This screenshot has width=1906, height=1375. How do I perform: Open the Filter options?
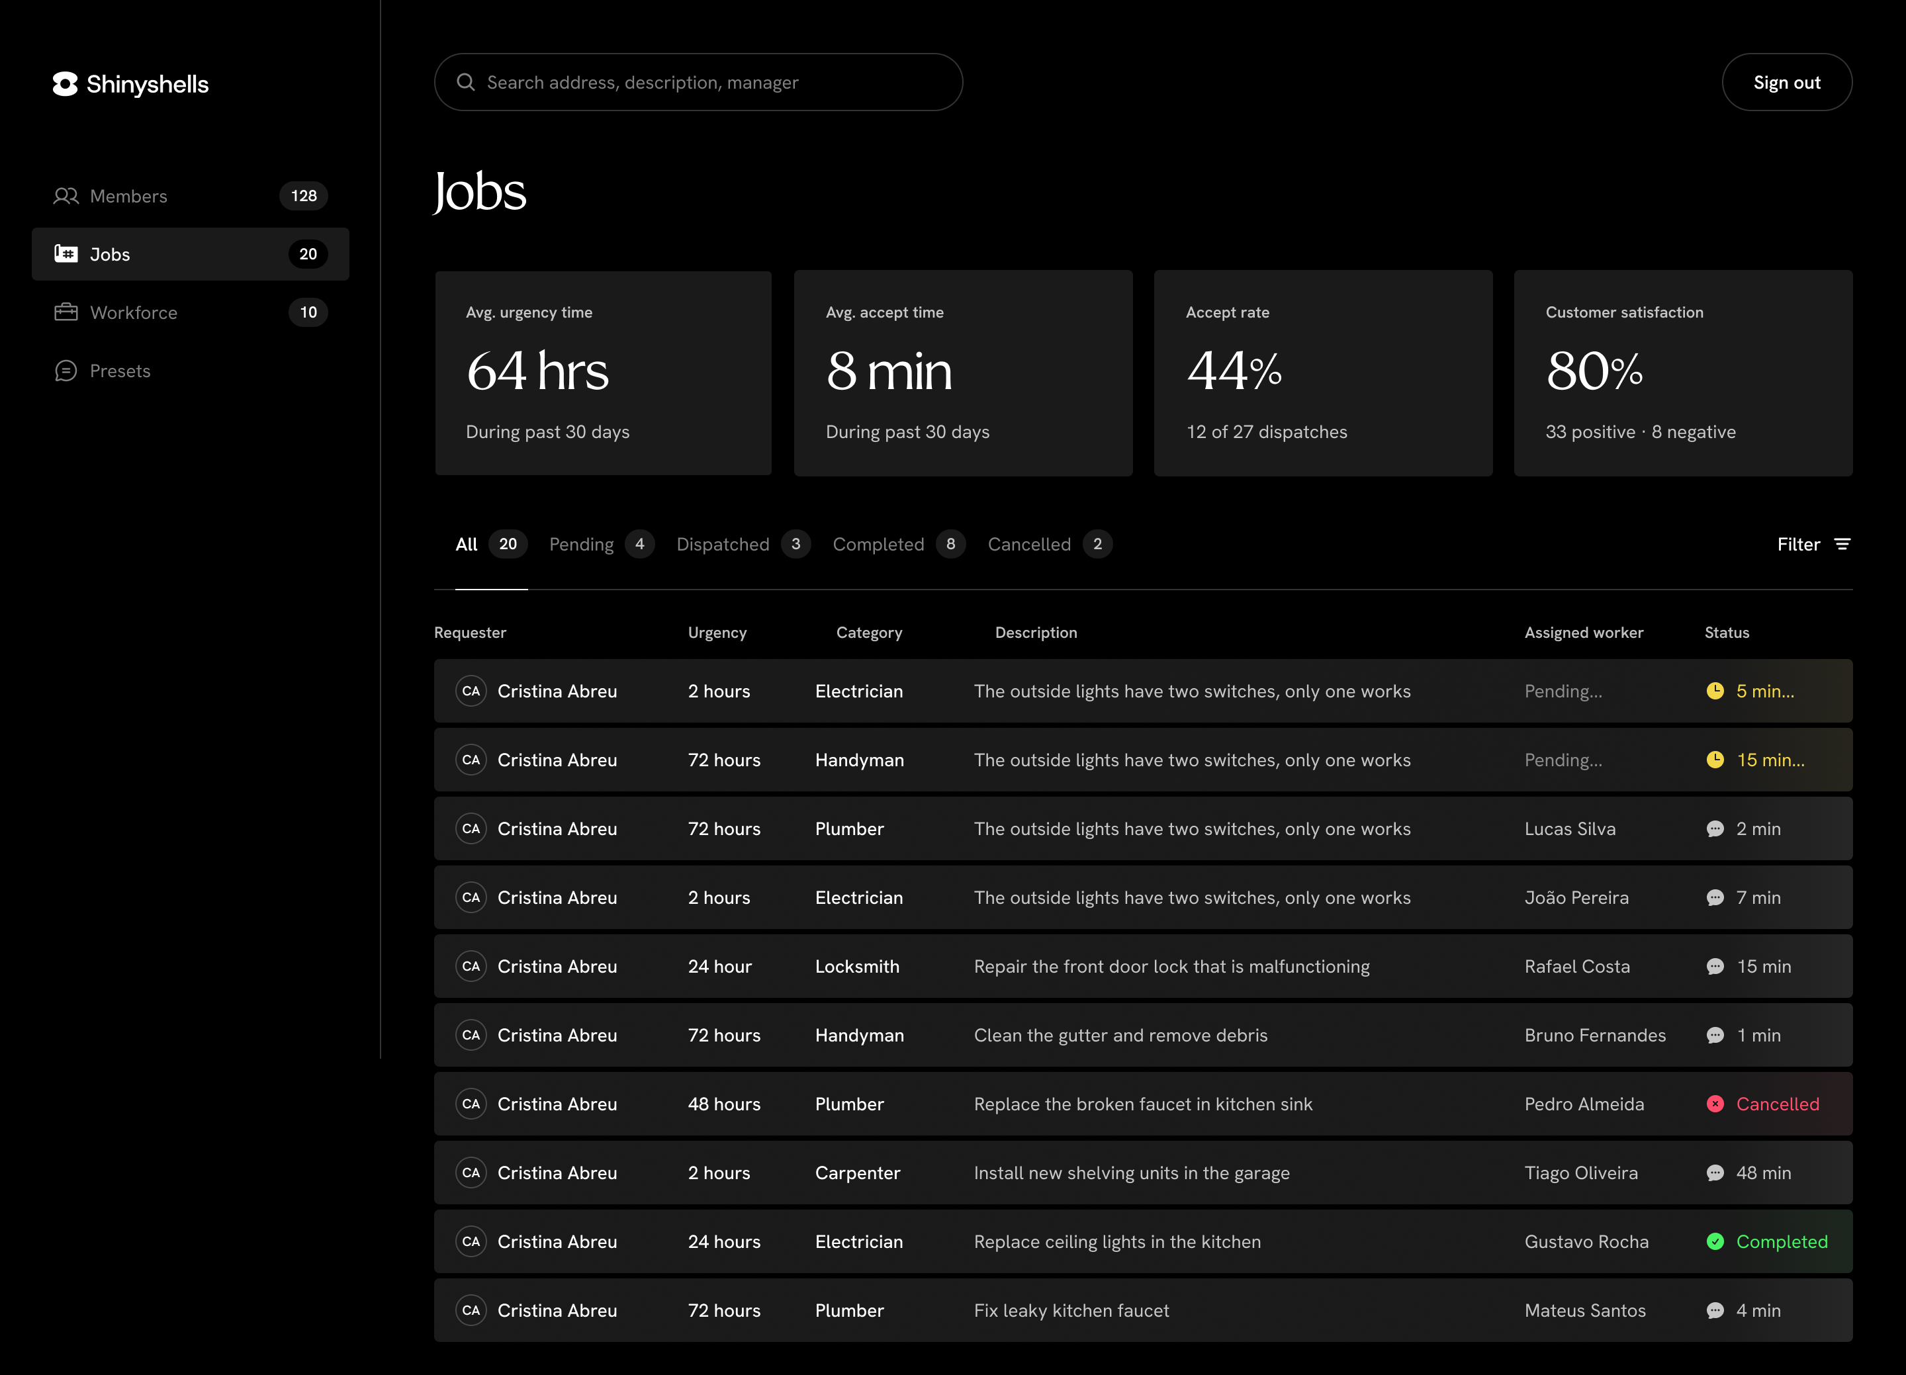pyautogui.click(x=1815, y=545)
